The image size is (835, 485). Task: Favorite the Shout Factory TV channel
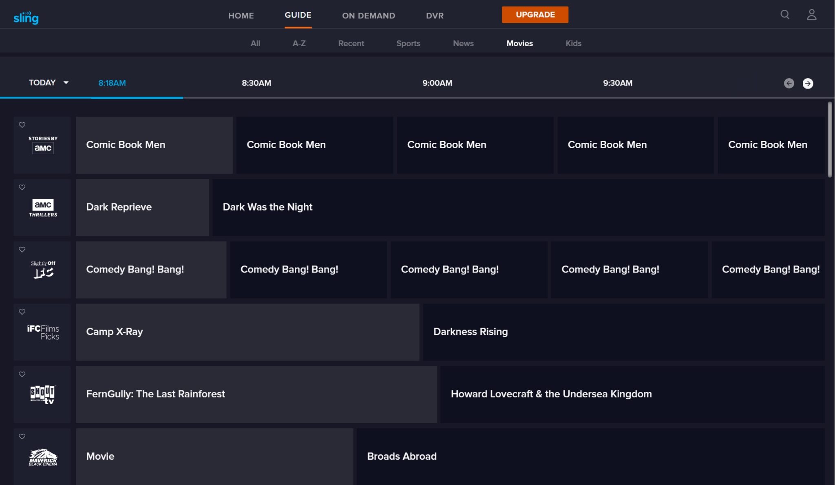(22, 374)
